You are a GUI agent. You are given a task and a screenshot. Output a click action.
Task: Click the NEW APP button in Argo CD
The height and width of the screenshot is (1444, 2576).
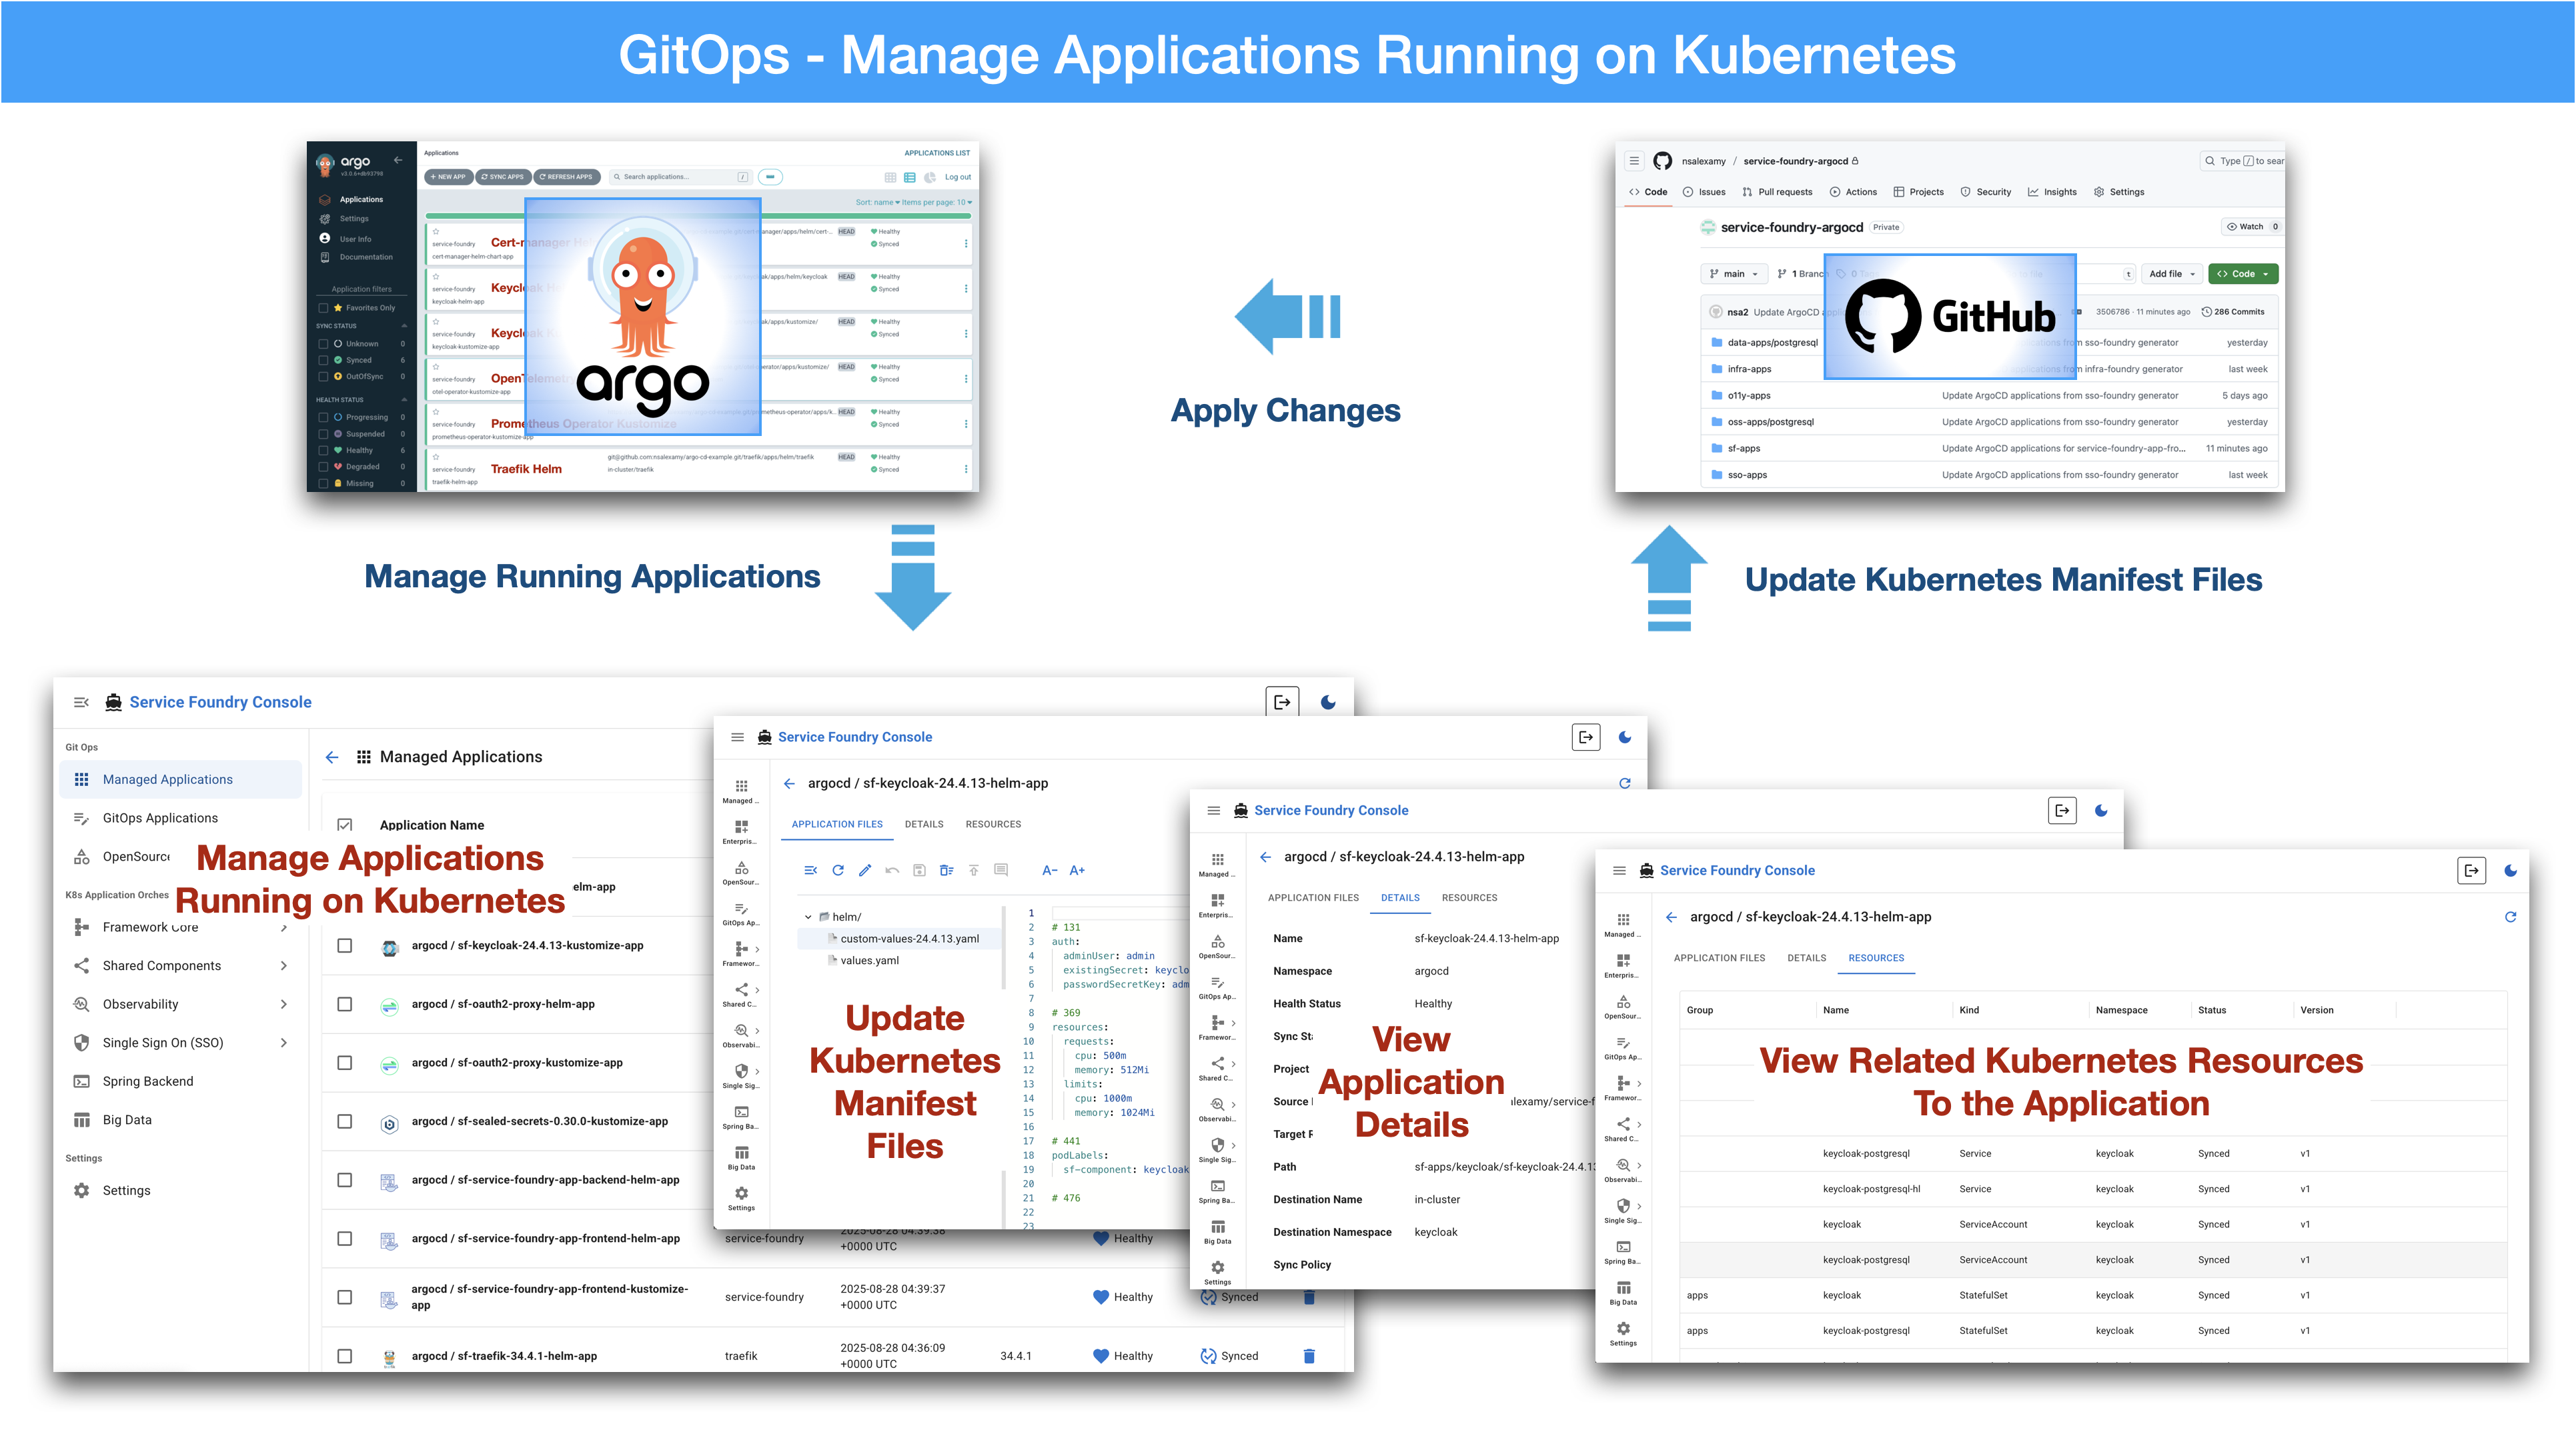448,177
